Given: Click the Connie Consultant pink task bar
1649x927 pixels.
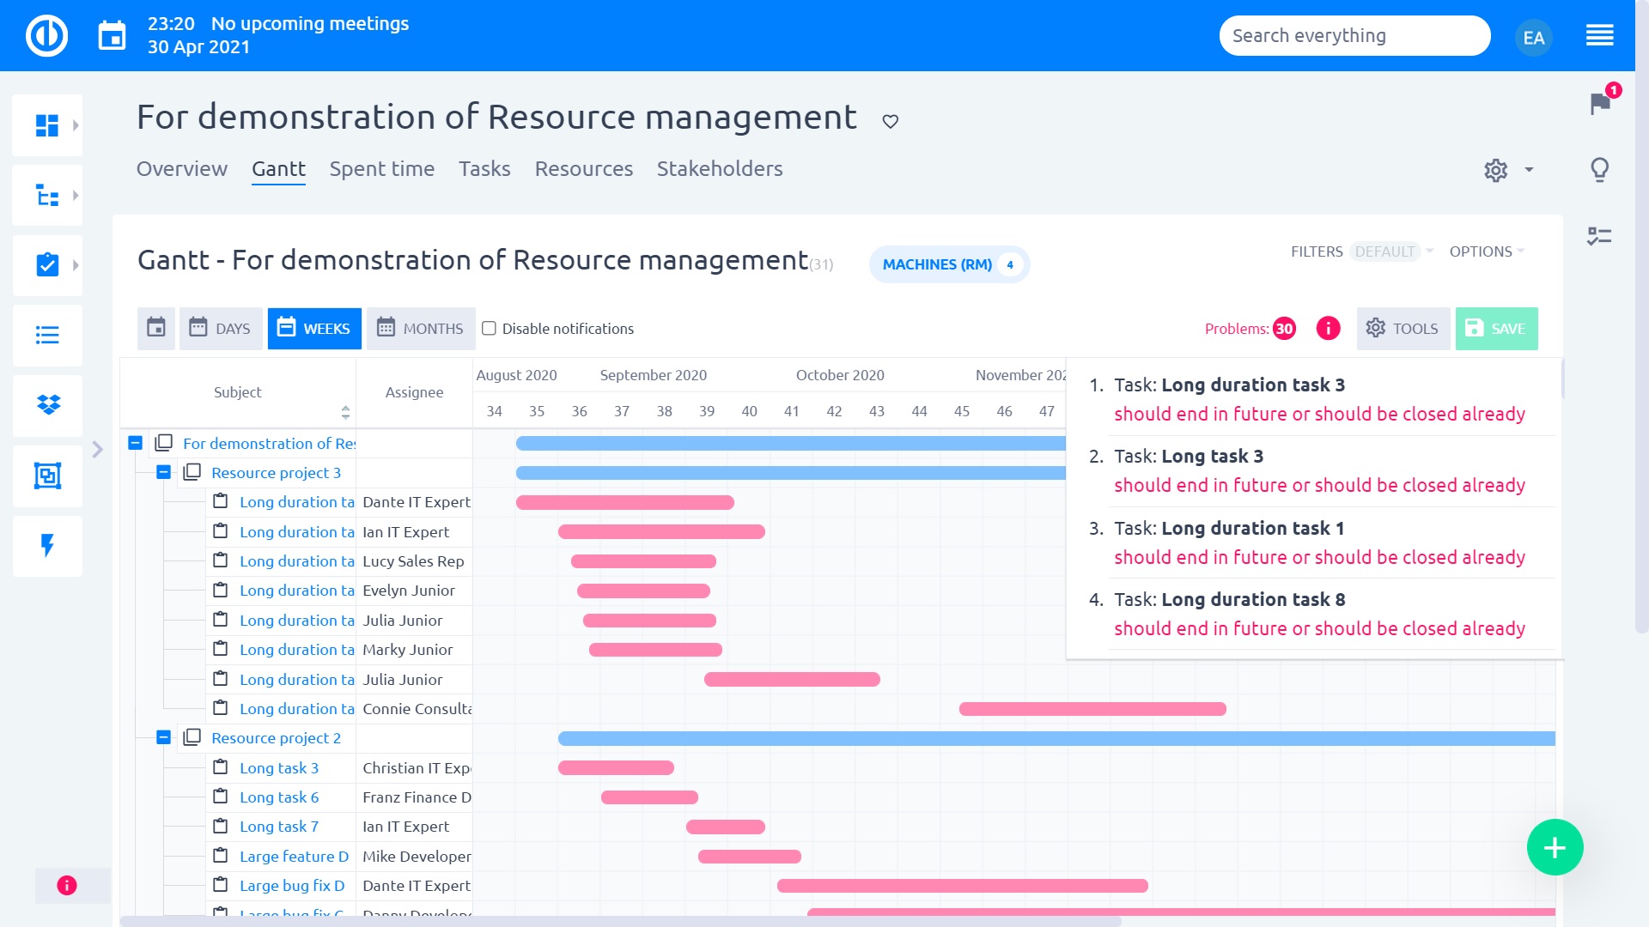Looking at the screenshot, I should pyautogui.click(x=1092, y=709).
